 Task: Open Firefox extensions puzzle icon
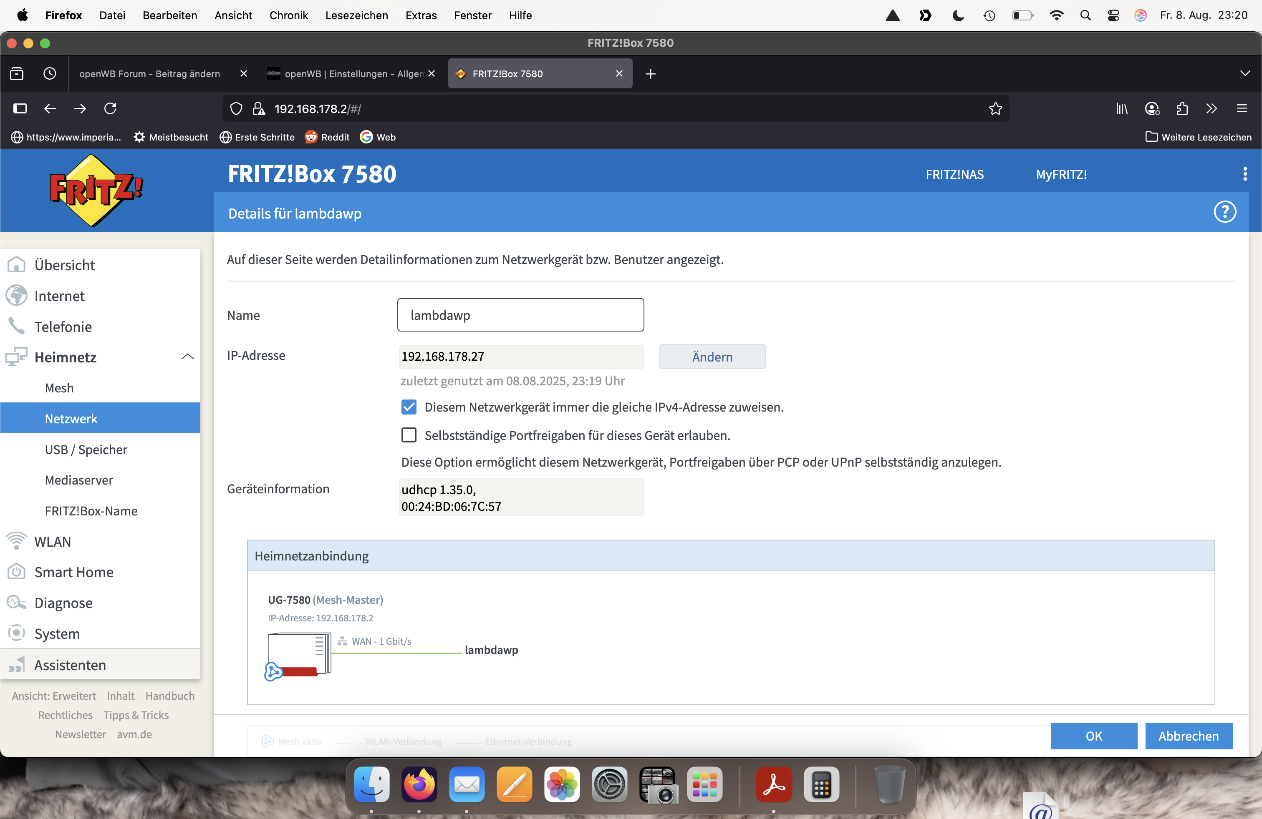point(1182,108)
